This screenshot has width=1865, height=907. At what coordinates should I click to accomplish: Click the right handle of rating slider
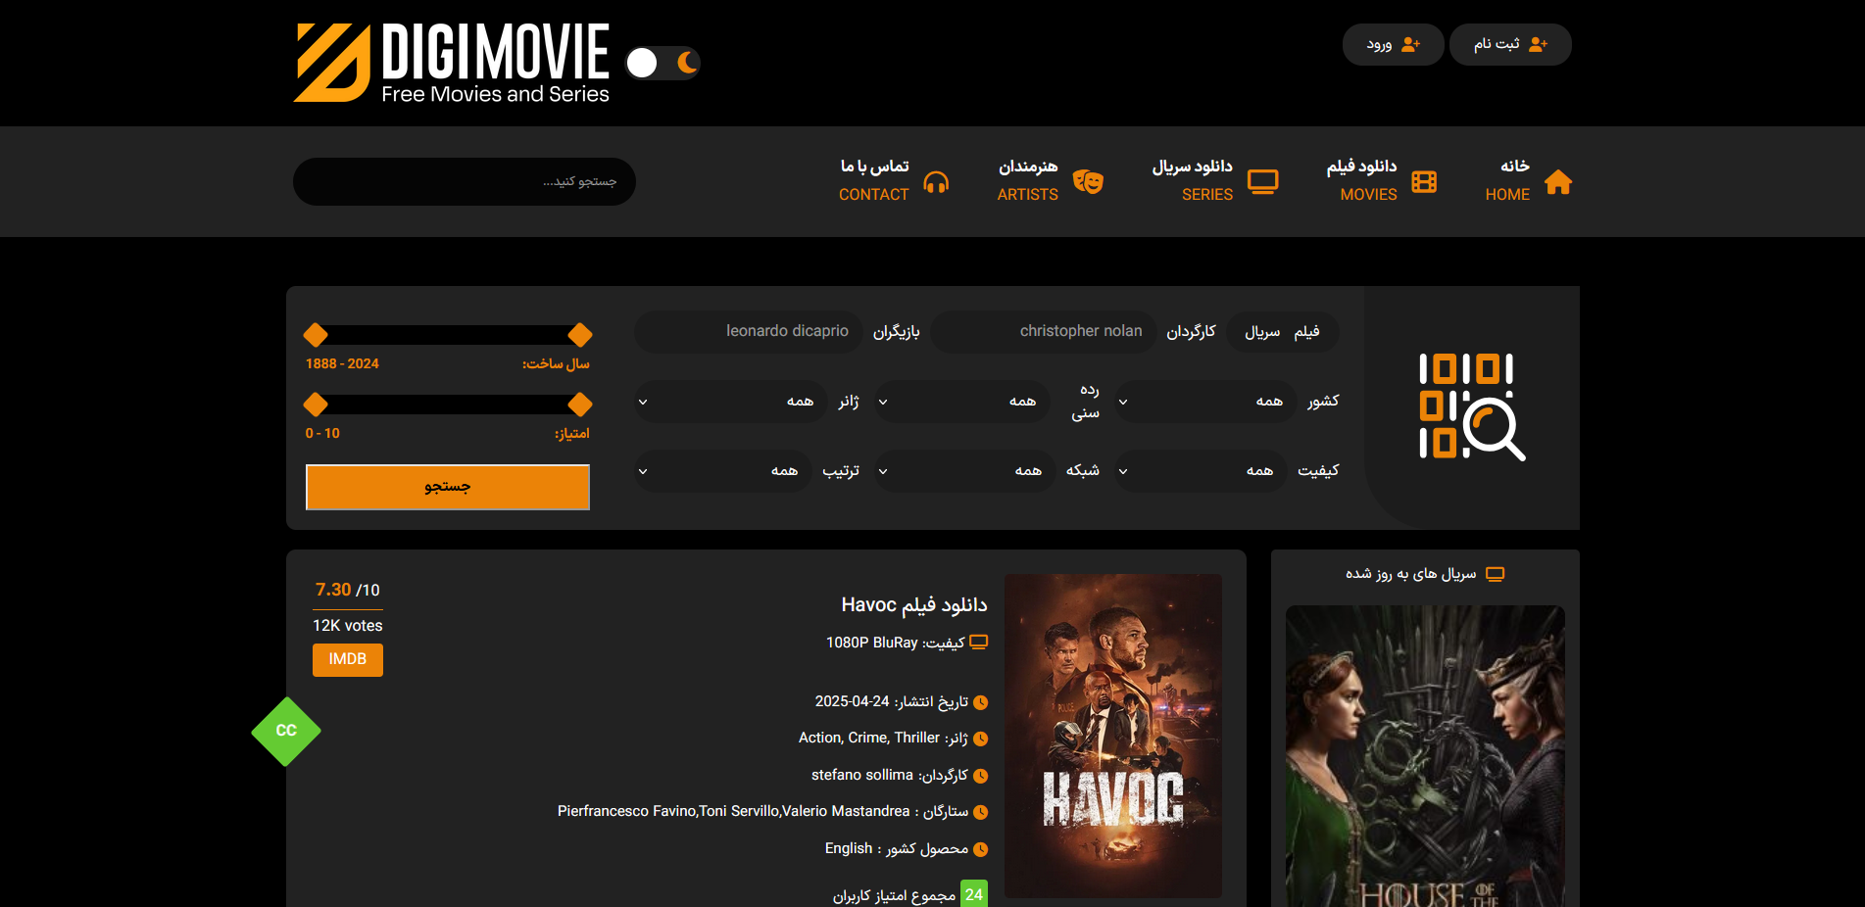pos(580,405)
